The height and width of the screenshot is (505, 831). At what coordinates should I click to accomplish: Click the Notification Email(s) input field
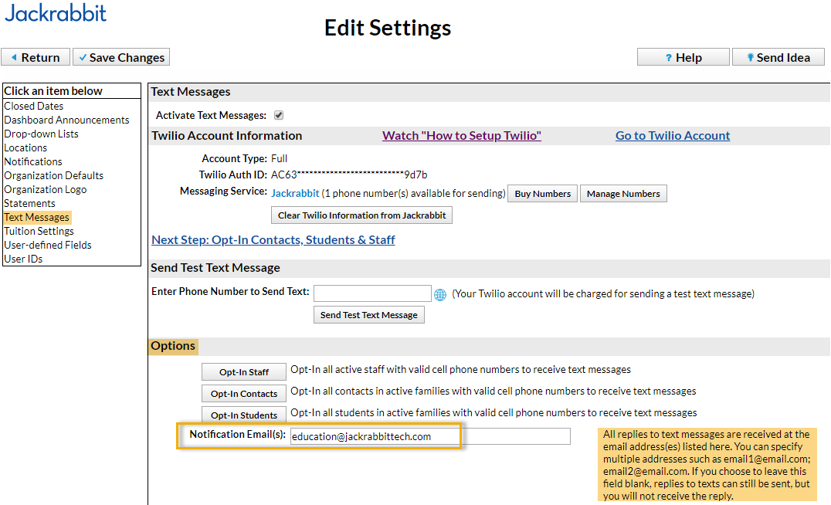[430, 436]
